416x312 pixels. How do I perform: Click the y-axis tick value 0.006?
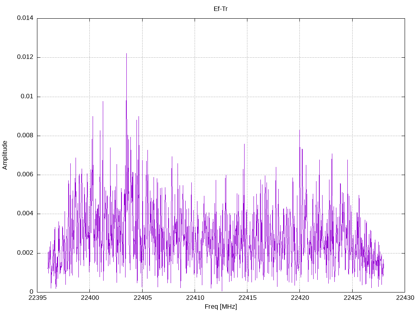(25, 175)
